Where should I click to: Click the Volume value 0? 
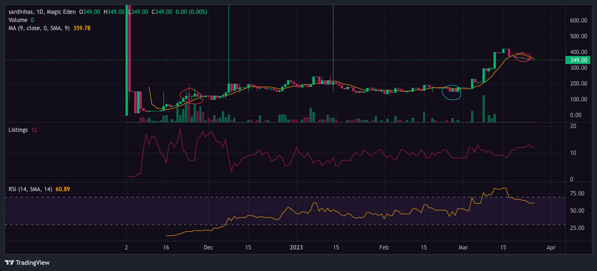click(x=33, y=20)
